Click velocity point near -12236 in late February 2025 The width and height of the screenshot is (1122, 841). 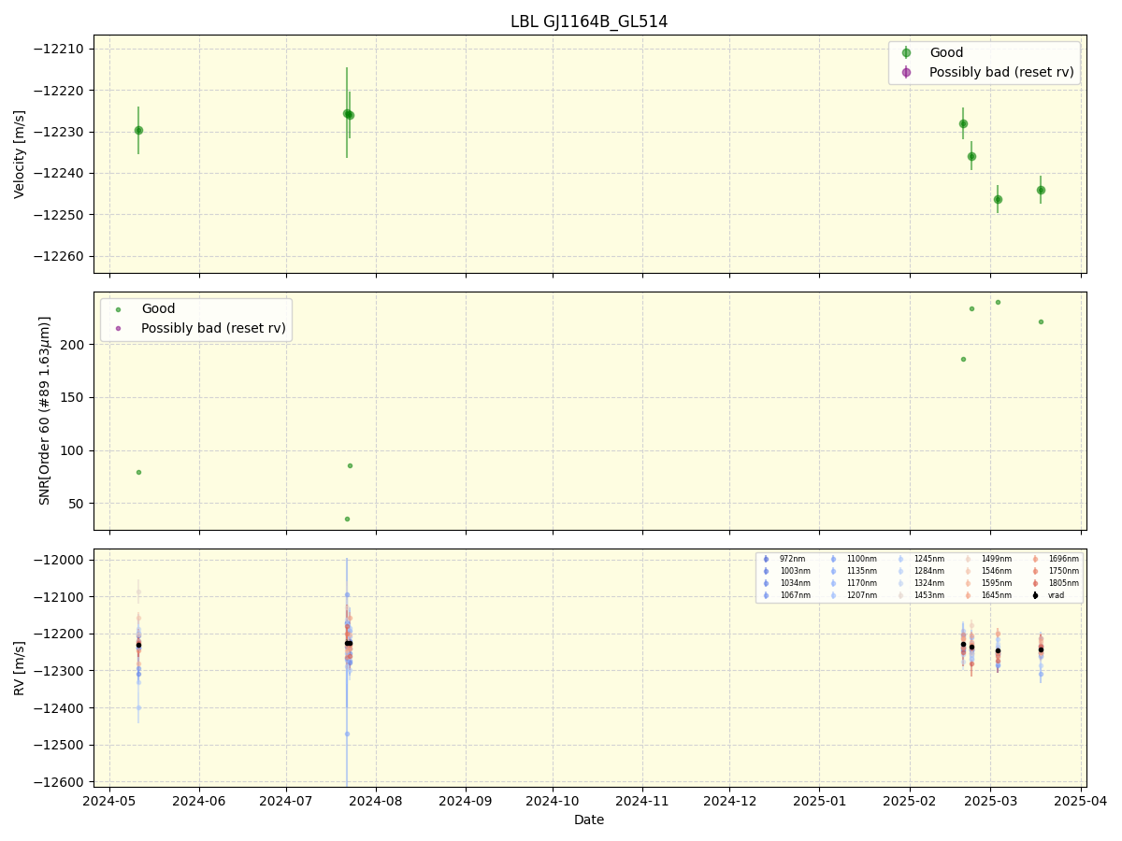[x=971, y=156]
